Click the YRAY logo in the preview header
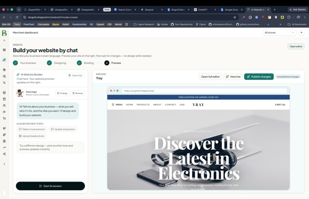 pyautogui.click(x=198, y=105)
